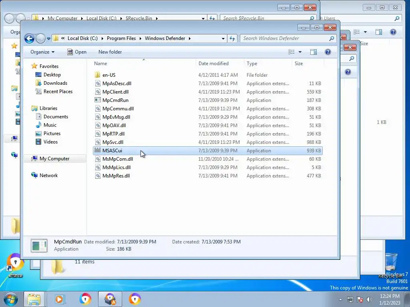The image size is (410, 307).
Task: Select the MpEvMsg.dll file icon
Action: click(x=98, y=117)
